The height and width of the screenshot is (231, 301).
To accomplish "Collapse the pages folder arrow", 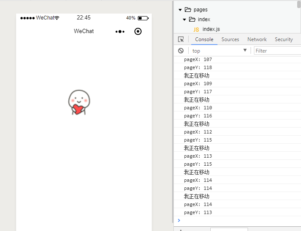I will click(180, 10).
